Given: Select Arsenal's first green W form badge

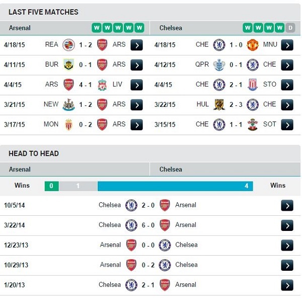Looking at the screenshot, I should point(97,28).
